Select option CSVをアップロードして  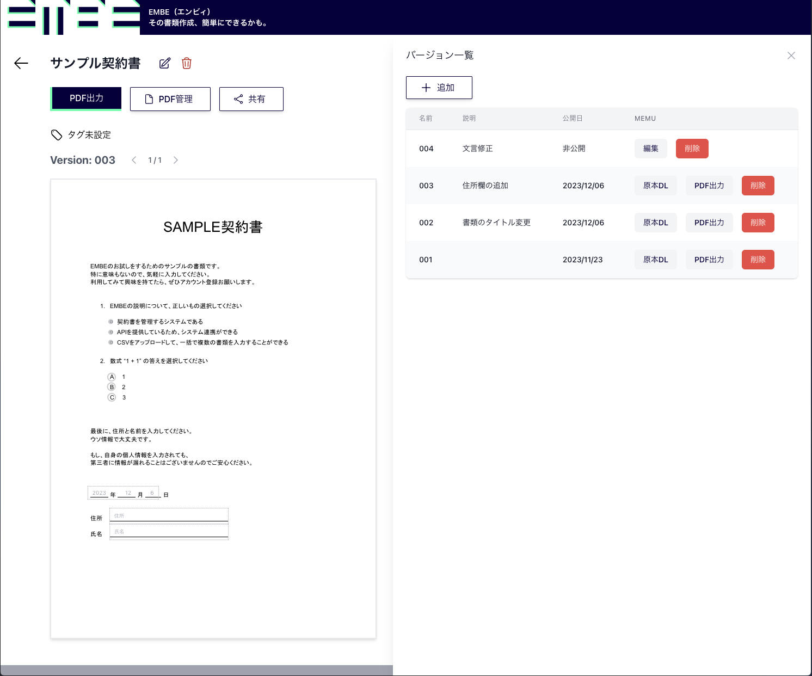coord(111,342)
